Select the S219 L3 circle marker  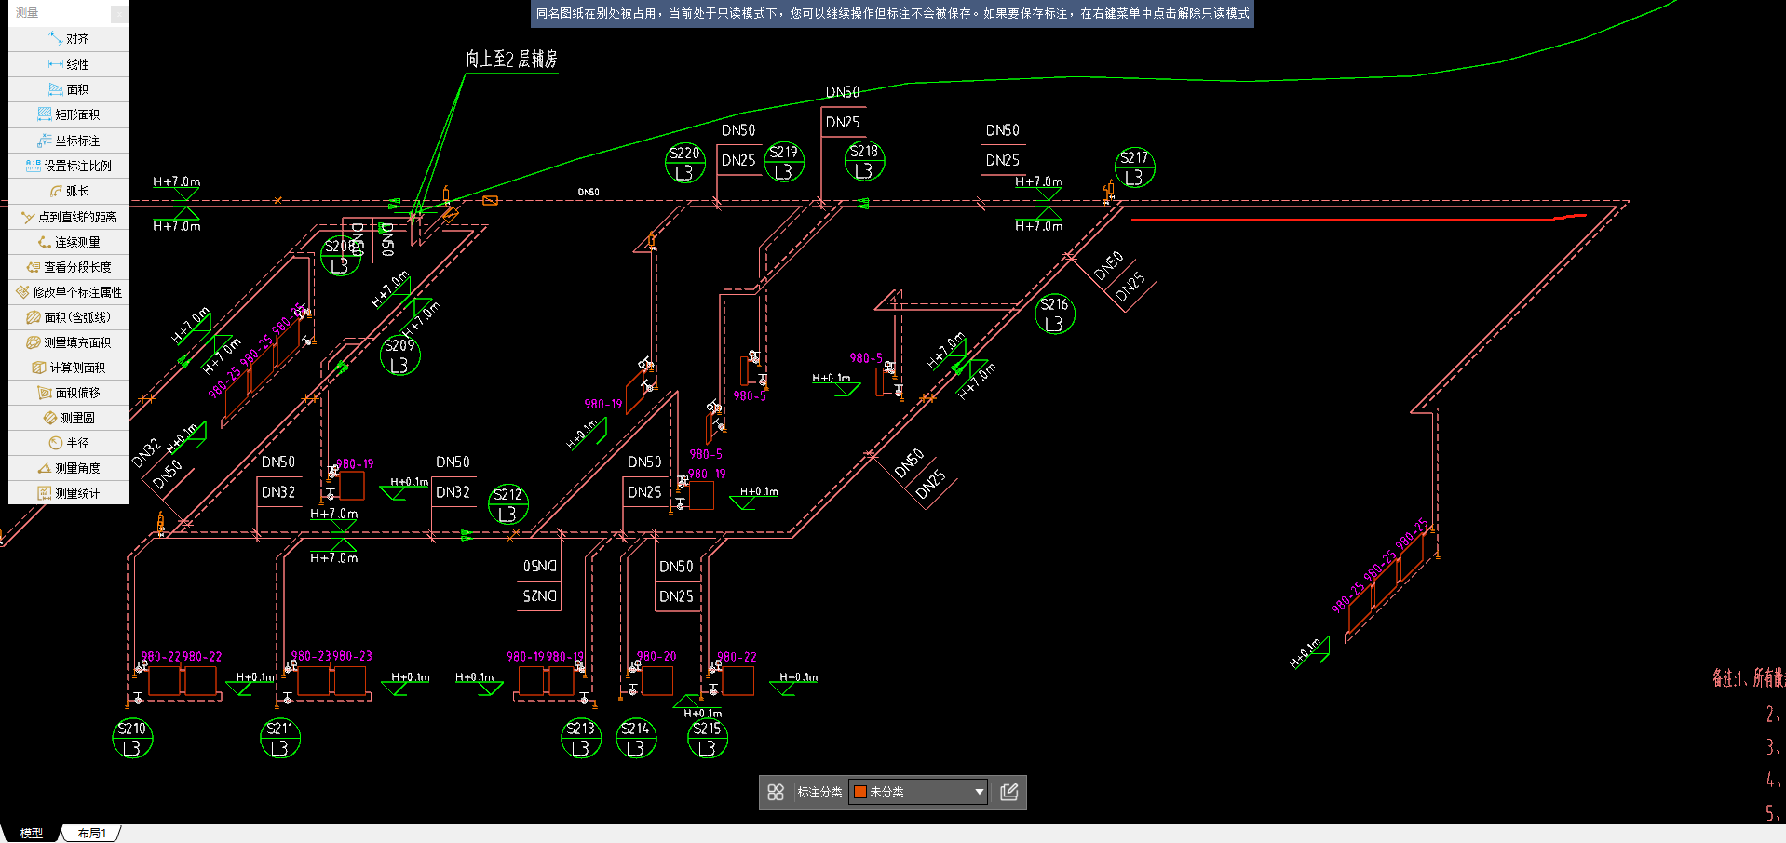click(783, 162)
